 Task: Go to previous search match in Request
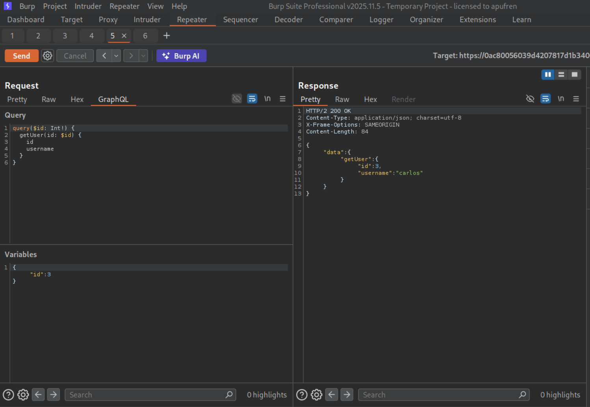point(38,395)
